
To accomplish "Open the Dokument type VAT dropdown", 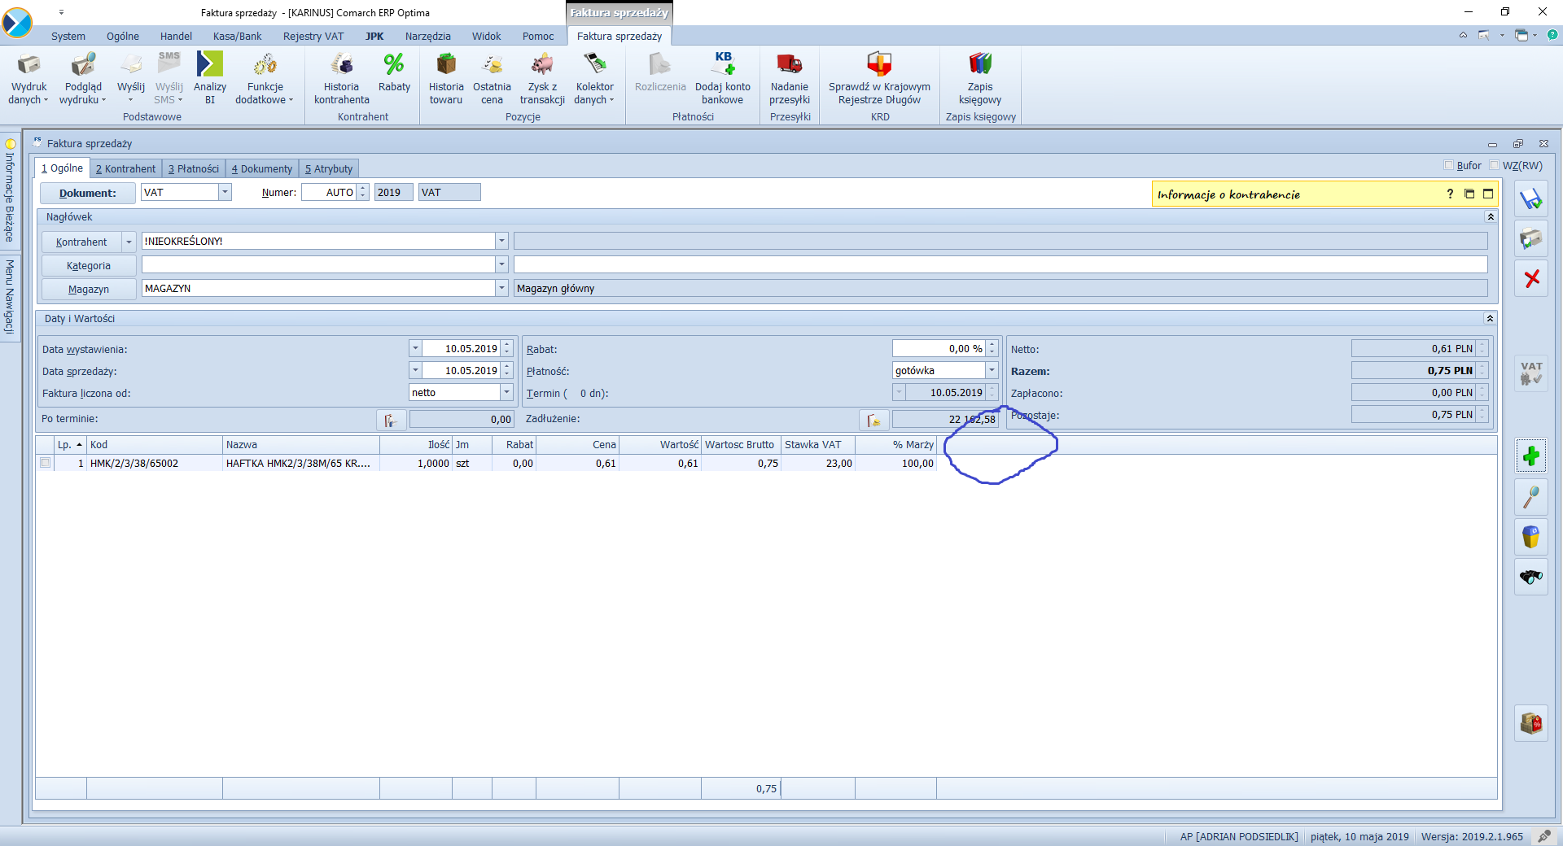I will point(225,192).
